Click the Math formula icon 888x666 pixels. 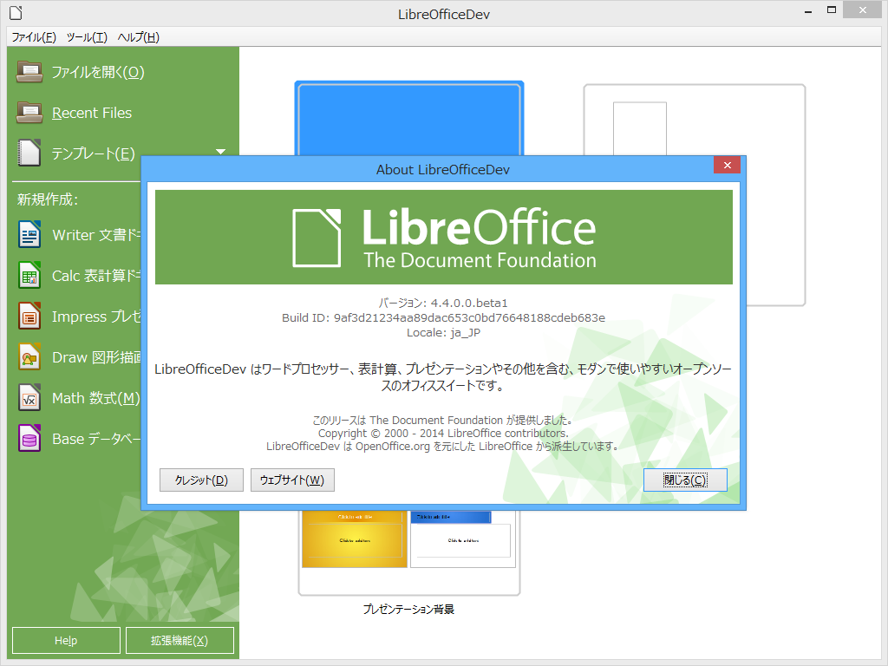coord(29,397)
